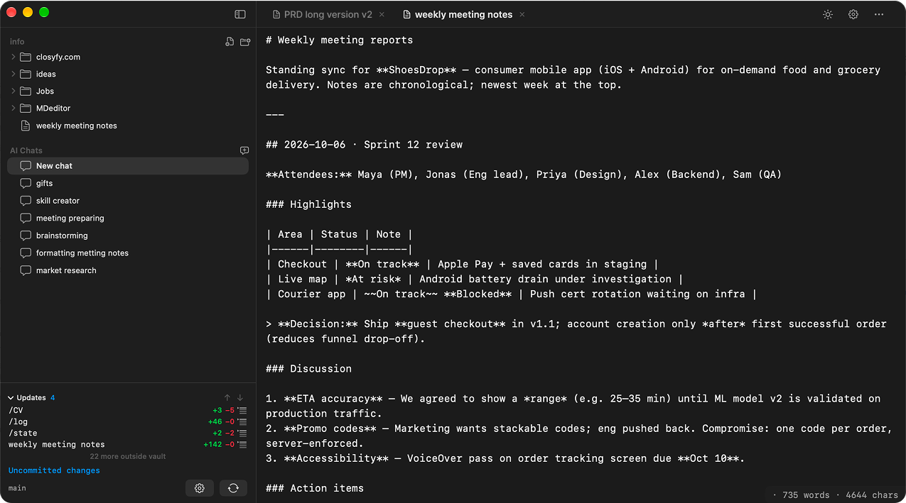Click the '### Highlights' heading
This screenshot has width=906, height=503.
tap(308, 204)
